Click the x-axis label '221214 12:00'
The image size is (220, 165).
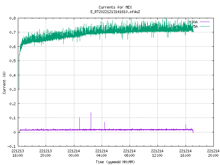point(157,153)
